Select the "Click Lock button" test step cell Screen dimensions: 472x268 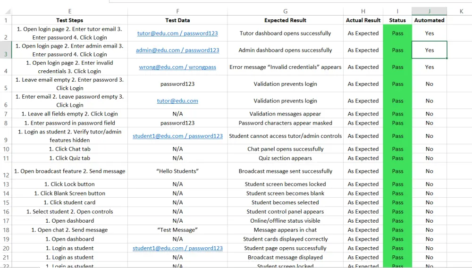pyautogui.click(x=69, y=184)
